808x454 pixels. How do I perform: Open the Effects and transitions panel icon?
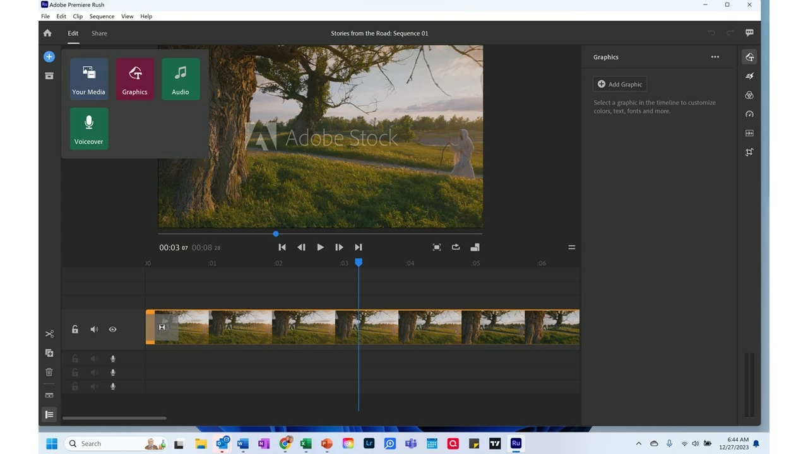click(749, 76)
